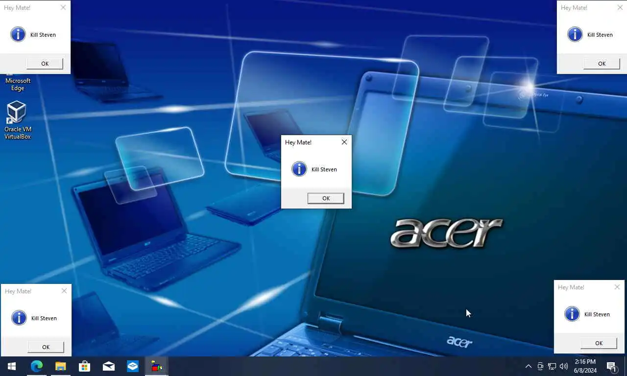Screen dimensions: 627x376
Task: Click the Kill Steven text in the center dialog
Action: 324,169
